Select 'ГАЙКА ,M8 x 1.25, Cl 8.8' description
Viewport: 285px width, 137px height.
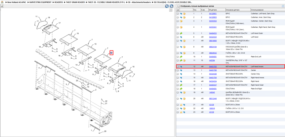pyautogui.click(x=235, y=53)
